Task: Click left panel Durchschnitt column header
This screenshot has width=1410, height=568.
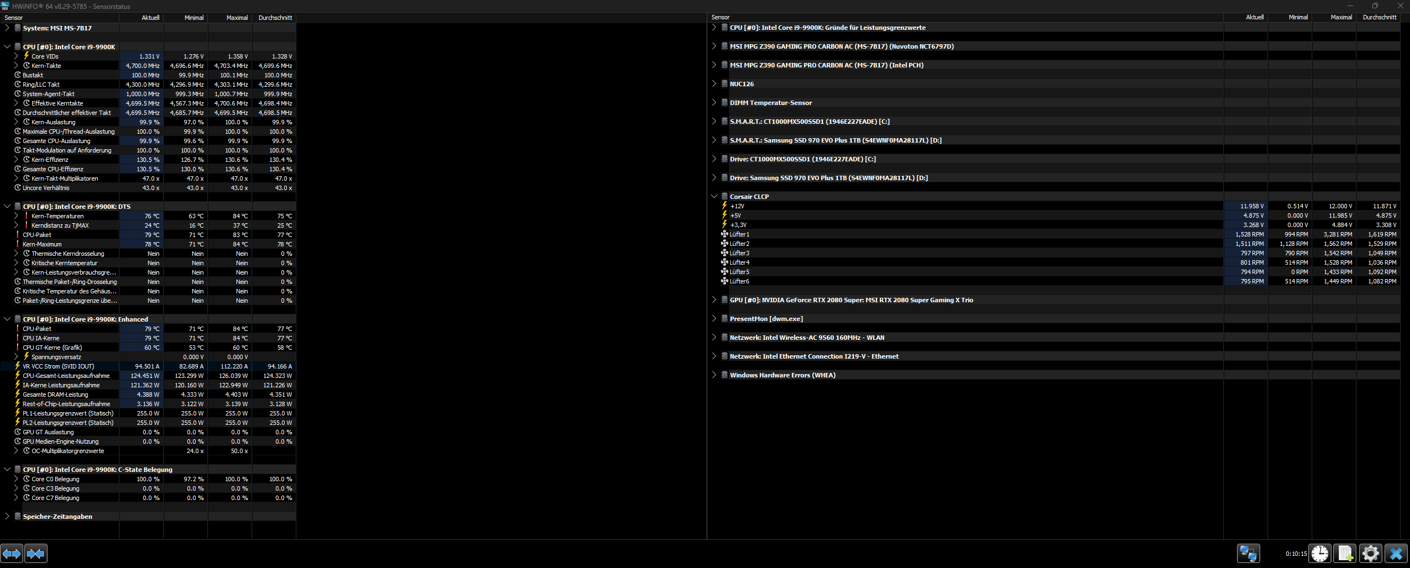Action: [x=274, y=18]
